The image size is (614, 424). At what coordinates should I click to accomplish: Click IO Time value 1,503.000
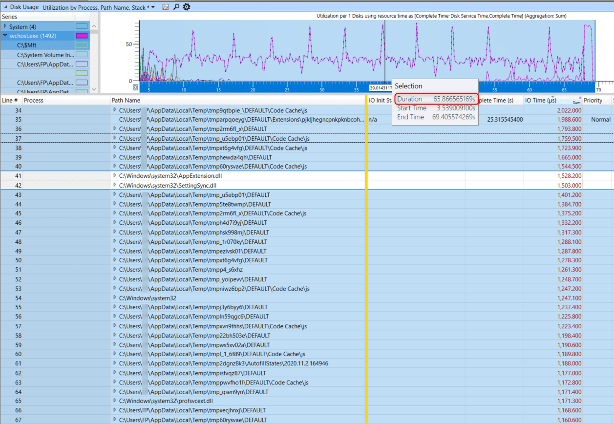tap(569, 186)
